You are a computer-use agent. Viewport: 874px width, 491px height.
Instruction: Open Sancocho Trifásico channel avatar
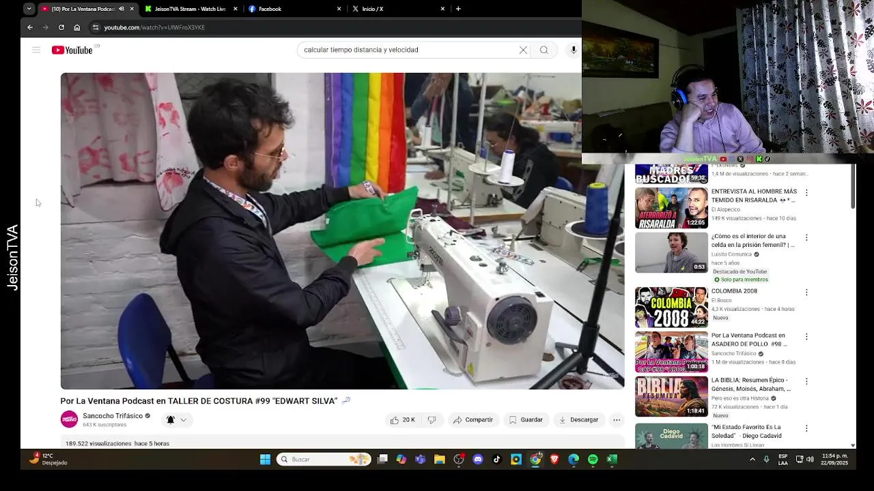coord(69,419)
